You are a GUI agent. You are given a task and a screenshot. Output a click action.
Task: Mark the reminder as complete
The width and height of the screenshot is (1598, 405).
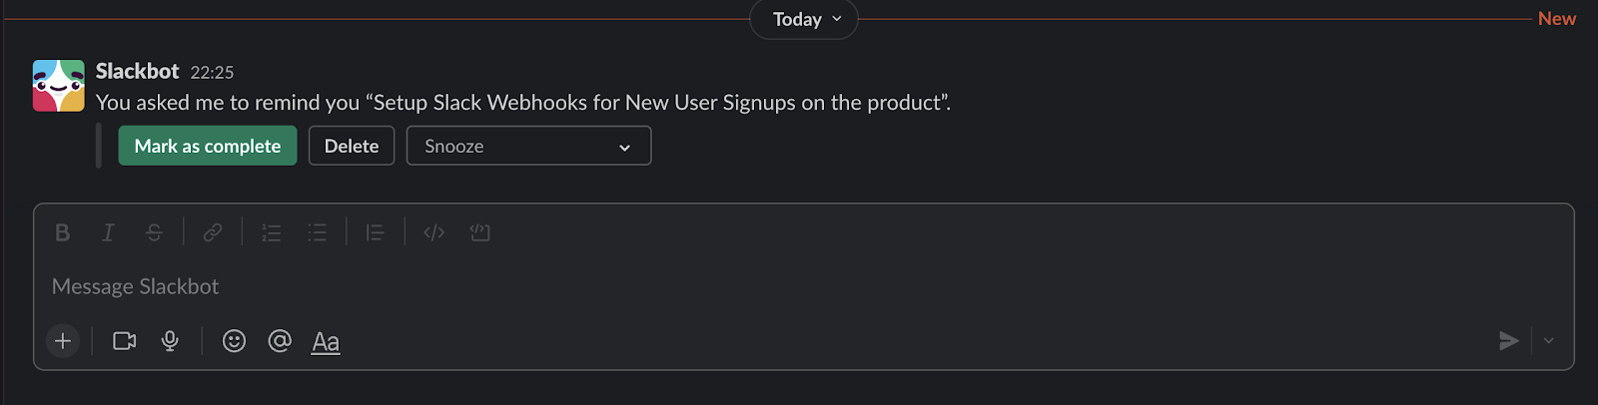point(208,146)
